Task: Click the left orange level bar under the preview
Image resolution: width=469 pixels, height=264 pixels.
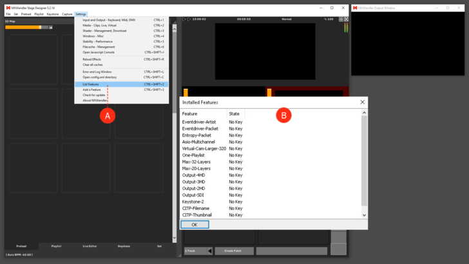Action: (x=186, y=93)
